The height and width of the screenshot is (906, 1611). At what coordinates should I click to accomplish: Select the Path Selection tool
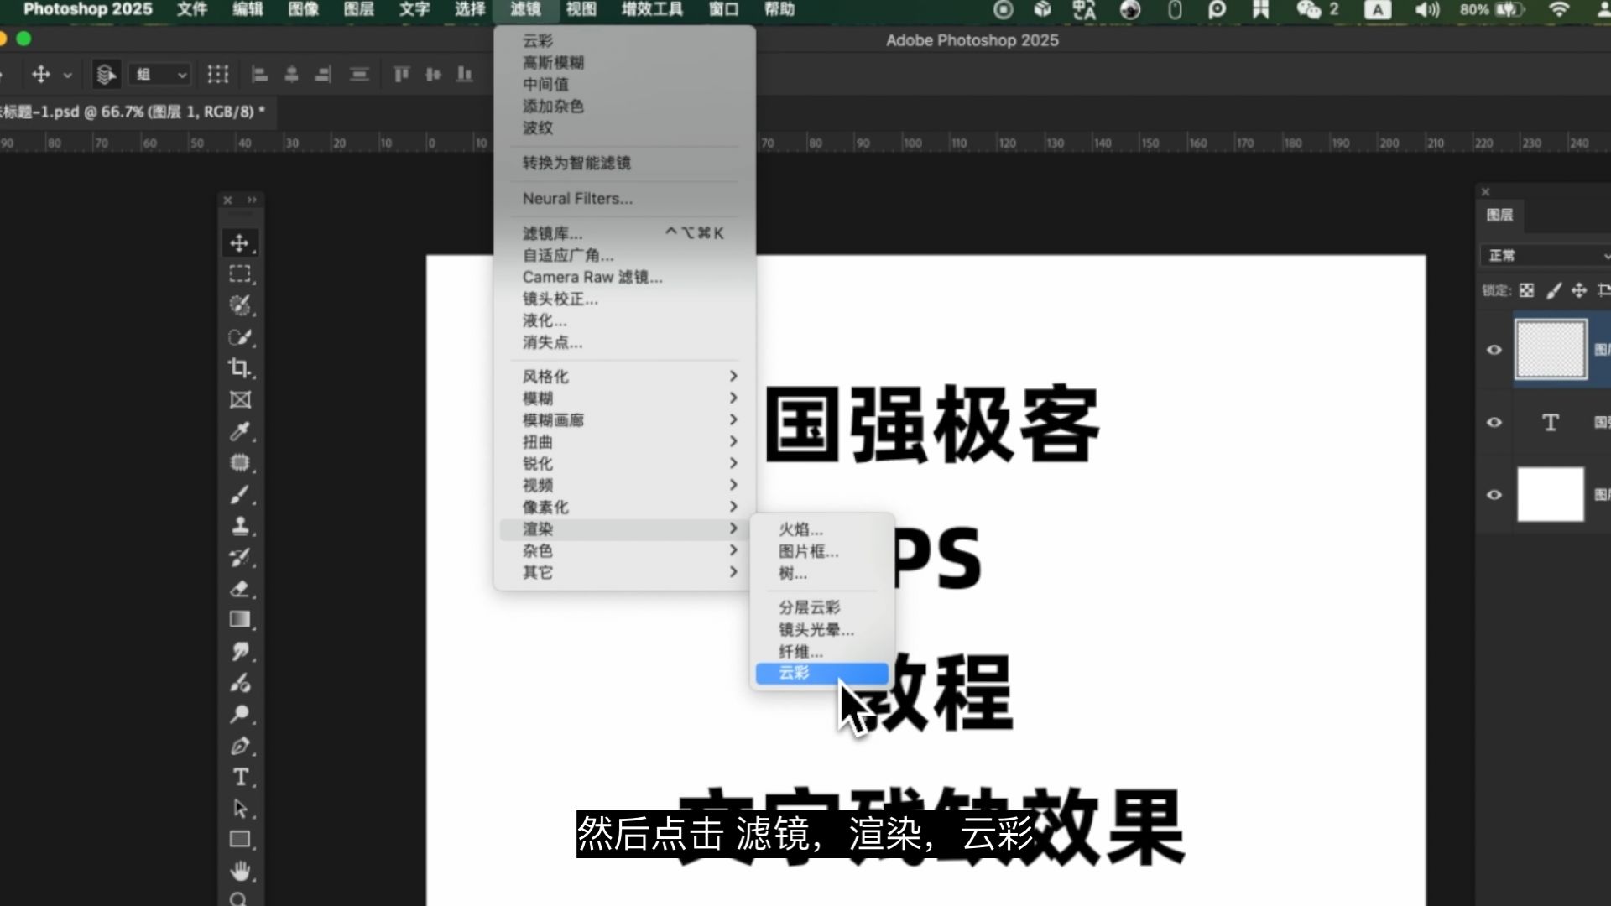(x=240, y=809)
